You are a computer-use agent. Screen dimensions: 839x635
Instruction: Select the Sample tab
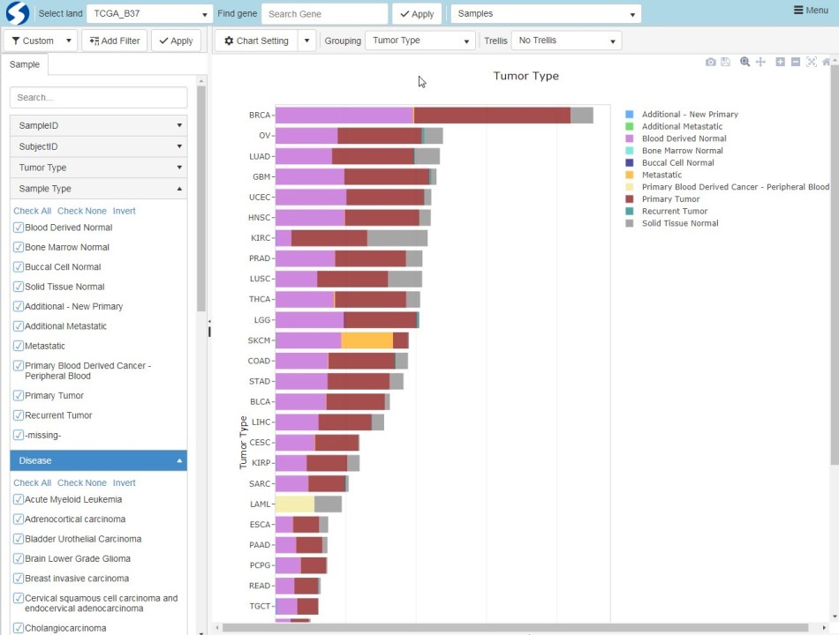[25, 64]
